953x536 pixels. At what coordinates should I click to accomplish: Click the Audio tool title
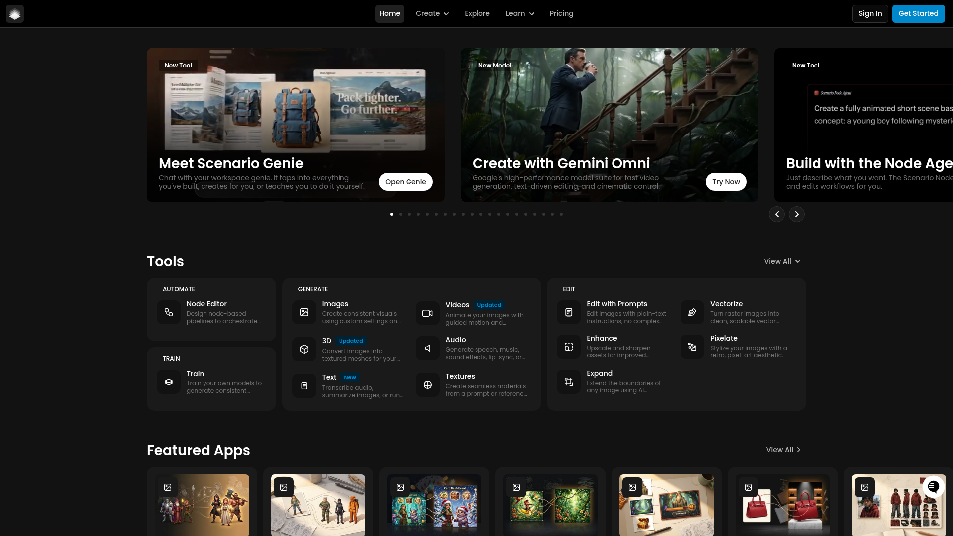point(456,340)
